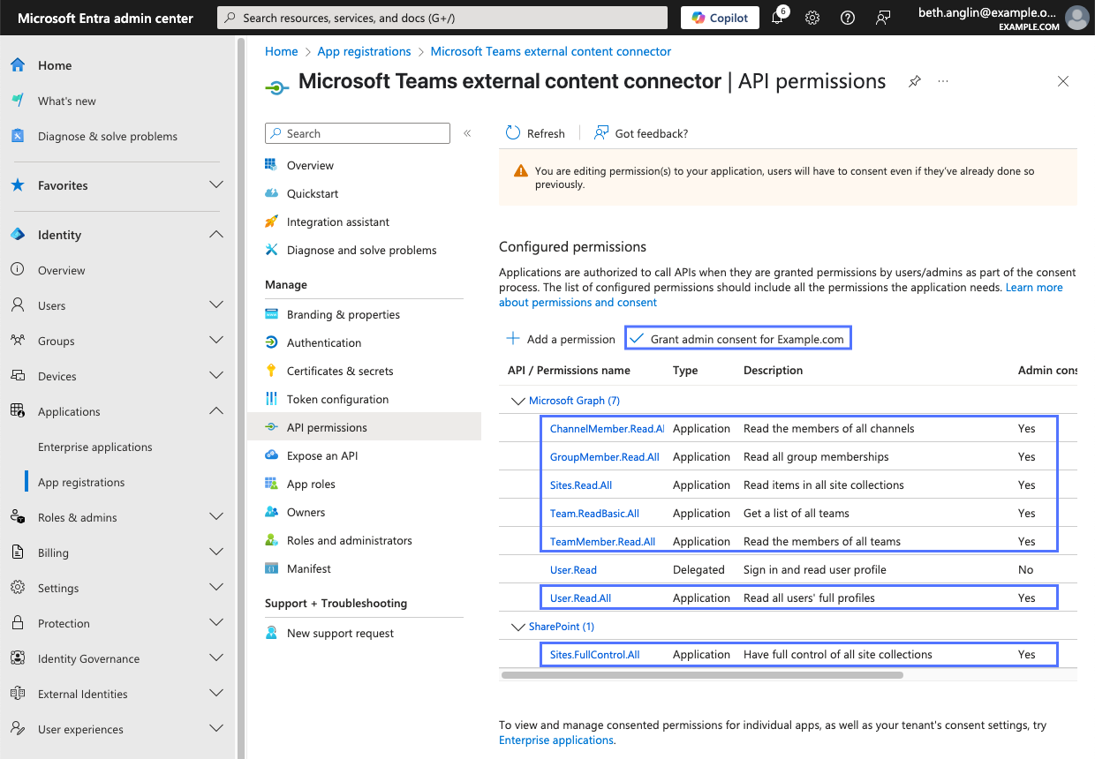Screen dimensions: 1095x759
Task: Click the Identity diamond icon
Action: pos(18,235)
